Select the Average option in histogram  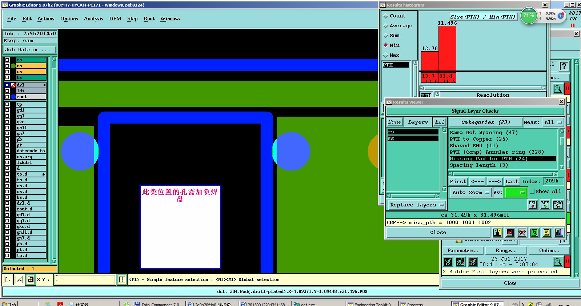[398, 26]
